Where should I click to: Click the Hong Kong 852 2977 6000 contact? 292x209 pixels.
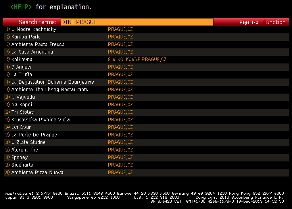pyautogui.click(x=256, y=194)
